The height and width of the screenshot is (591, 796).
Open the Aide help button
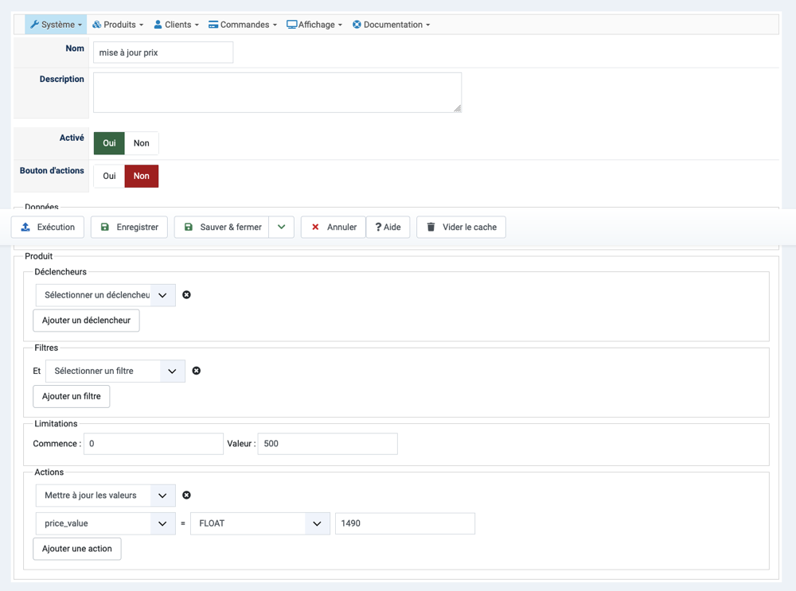tap(388, 227)
